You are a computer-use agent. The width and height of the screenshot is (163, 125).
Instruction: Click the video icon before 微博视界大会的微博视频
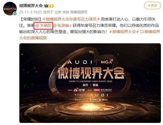point(142,32)
